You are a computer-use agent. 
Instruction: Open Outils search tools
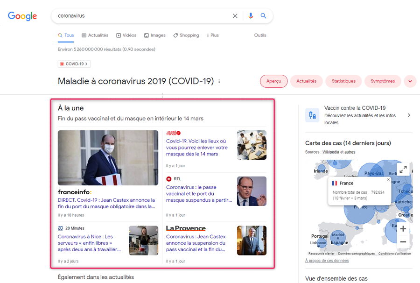[260, 35]
